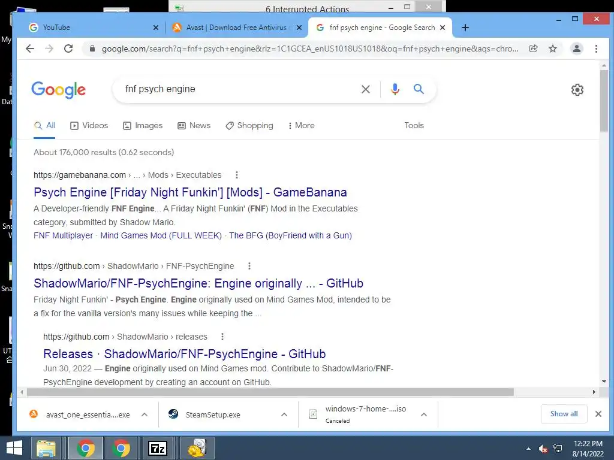The width and height of the screenshot is (614, 460).
Task: Open the Psych Engine GameBanana result
Action: 190,192
